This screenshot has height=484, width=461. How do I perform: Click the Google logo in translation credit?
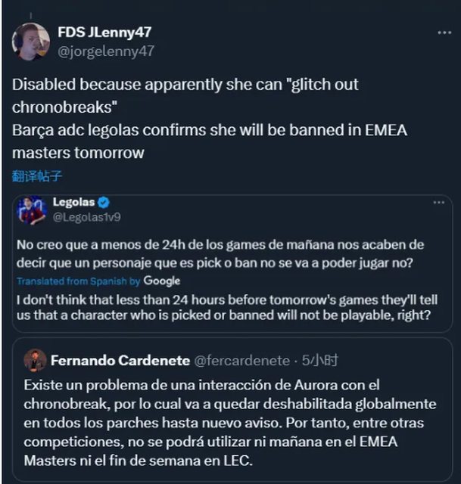[162, 281]
